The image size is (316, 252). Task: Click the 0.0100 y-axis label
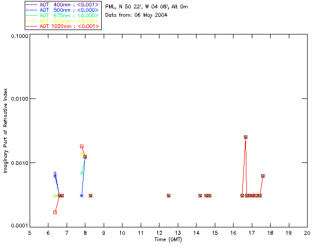20,98
